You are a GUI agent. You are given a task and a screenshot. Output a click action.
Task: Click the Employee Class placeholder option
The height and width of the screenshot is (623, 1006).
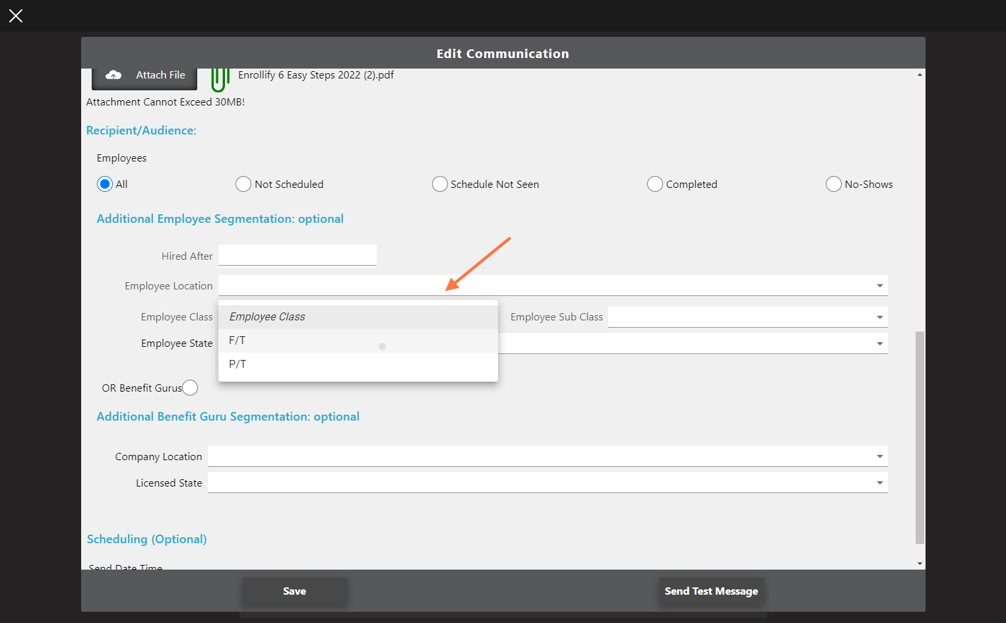358,317
